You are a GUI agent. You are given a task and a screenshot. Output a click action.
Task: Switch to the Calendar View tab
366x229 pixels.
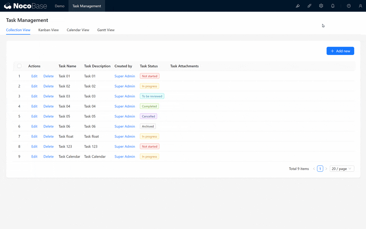coord(78,30)
